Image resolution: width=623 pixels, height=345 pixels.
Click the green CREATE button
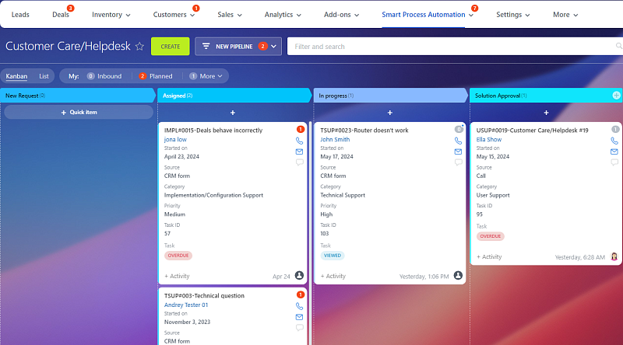170,47
